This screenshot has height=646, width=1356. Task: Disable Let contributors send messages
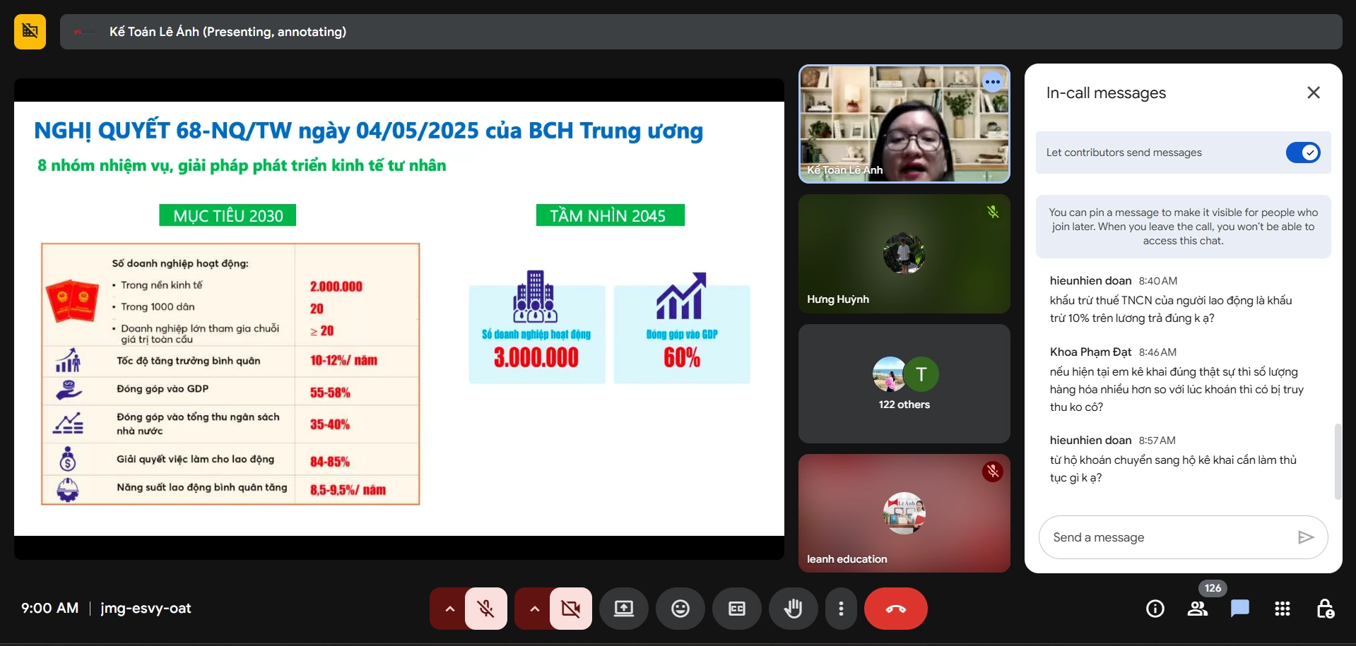pyautogui.click(x=1302, y=152)
